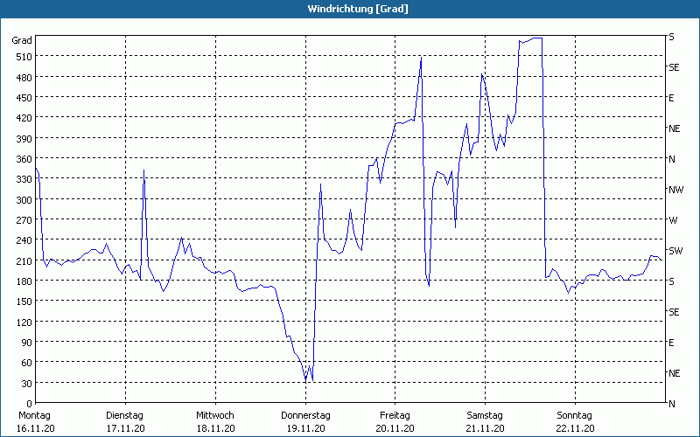
Task: Click the 'Sonntag' day label
Action: click(x=575, y=416)
